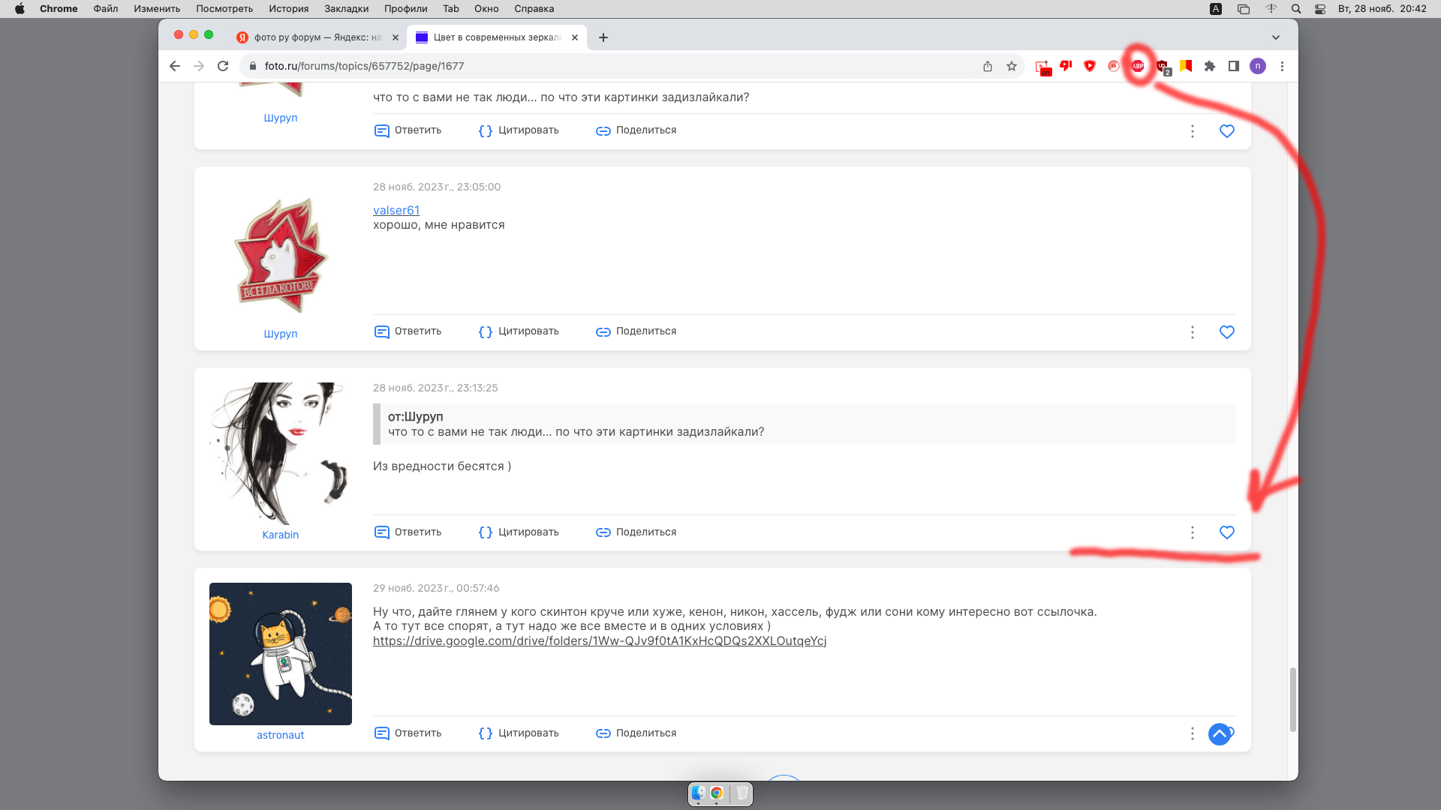The height and width of the screenshot is (810, 1441).
Task: Click Цитировать on astronaut's post
Action: [x=519, y=733]
